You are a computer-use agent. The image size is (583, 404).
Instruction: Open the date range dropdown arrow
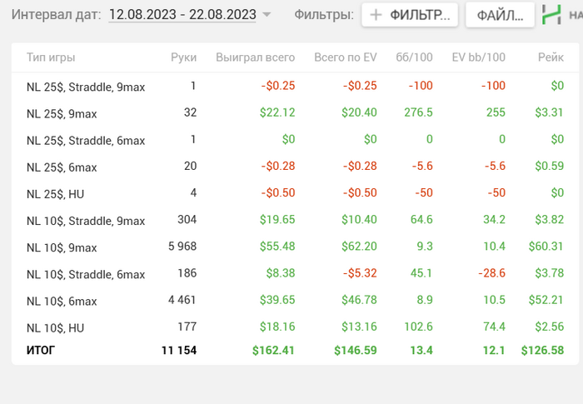pyautogui.click(x=267, y=15)
